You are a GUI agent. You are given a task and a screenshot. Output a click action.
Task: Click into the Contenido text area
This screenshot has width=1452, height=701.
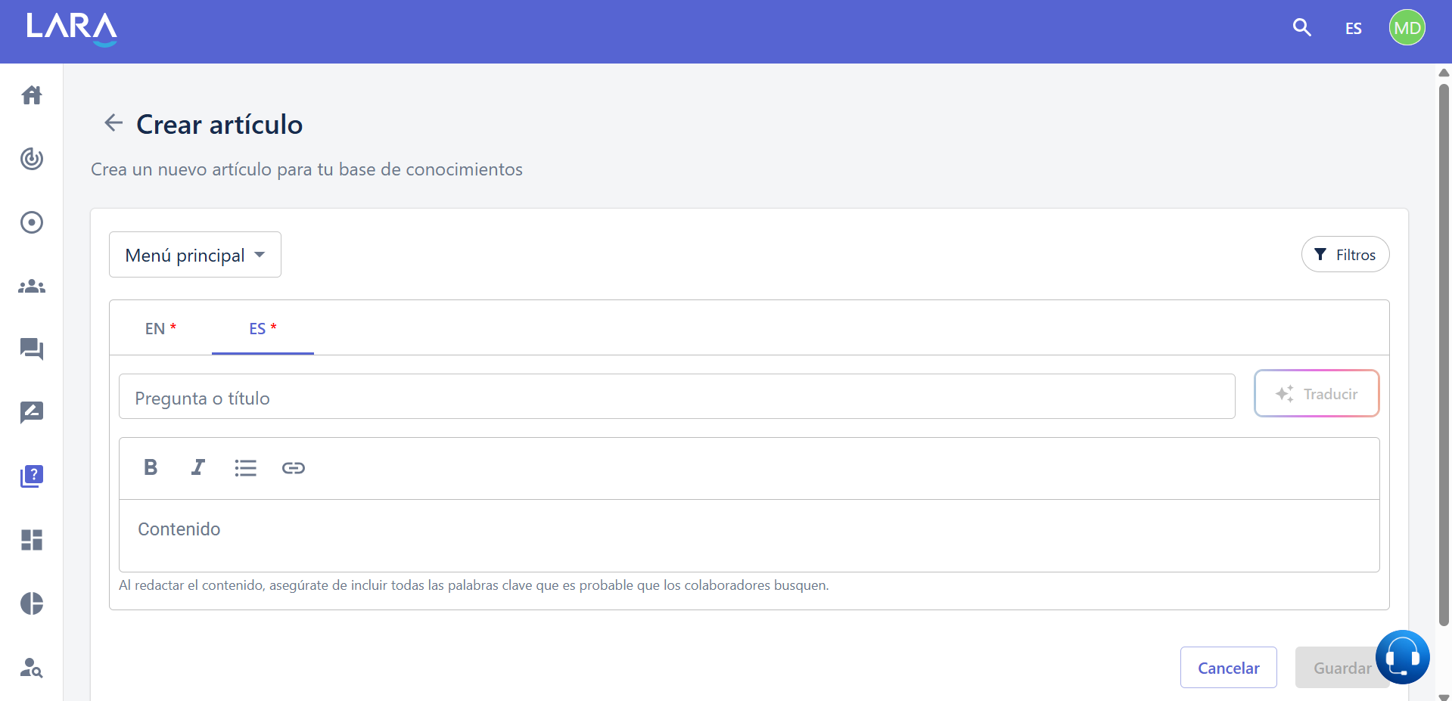tap(749, 535)
